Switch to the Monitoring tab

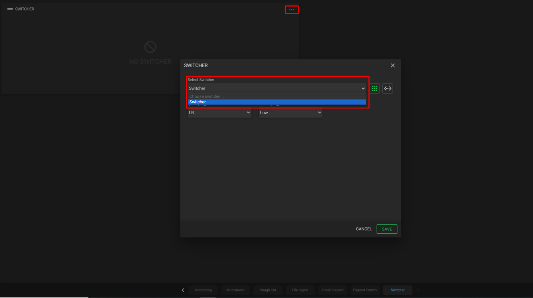[x=203, y=290]
